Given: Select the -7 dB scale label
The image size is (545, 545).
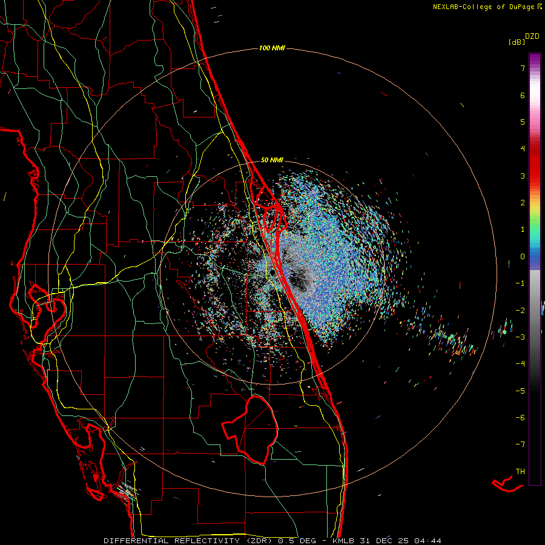Looking at the screenshot, I should tap(520, 444).
